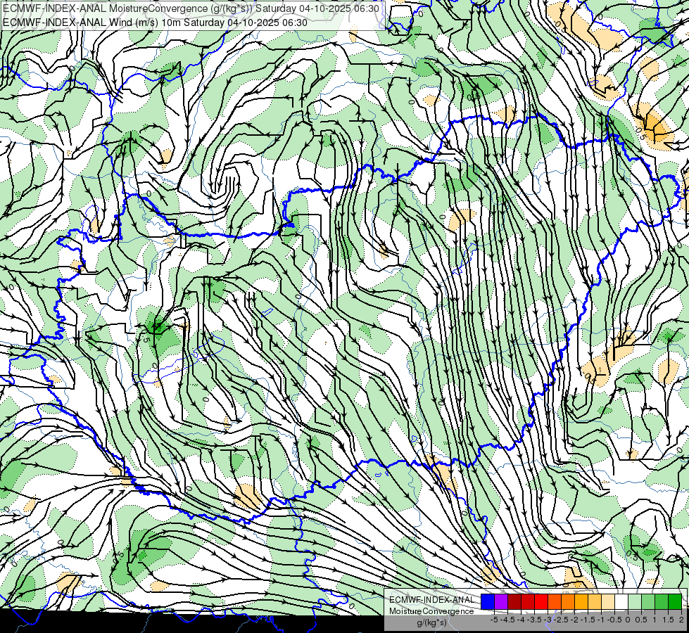Select the orange-red swatch right of -3

[x=555, y=601]
